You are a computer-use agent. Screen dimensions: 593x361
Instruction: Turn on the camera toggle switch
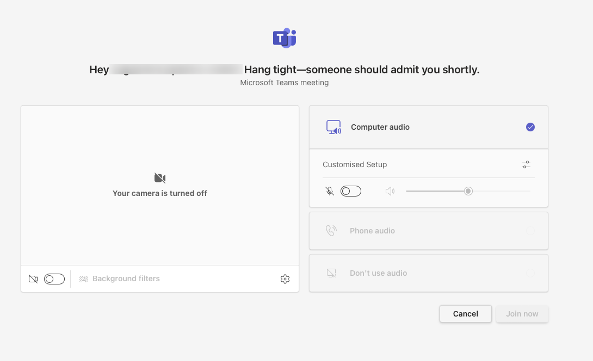click(54, 279)
